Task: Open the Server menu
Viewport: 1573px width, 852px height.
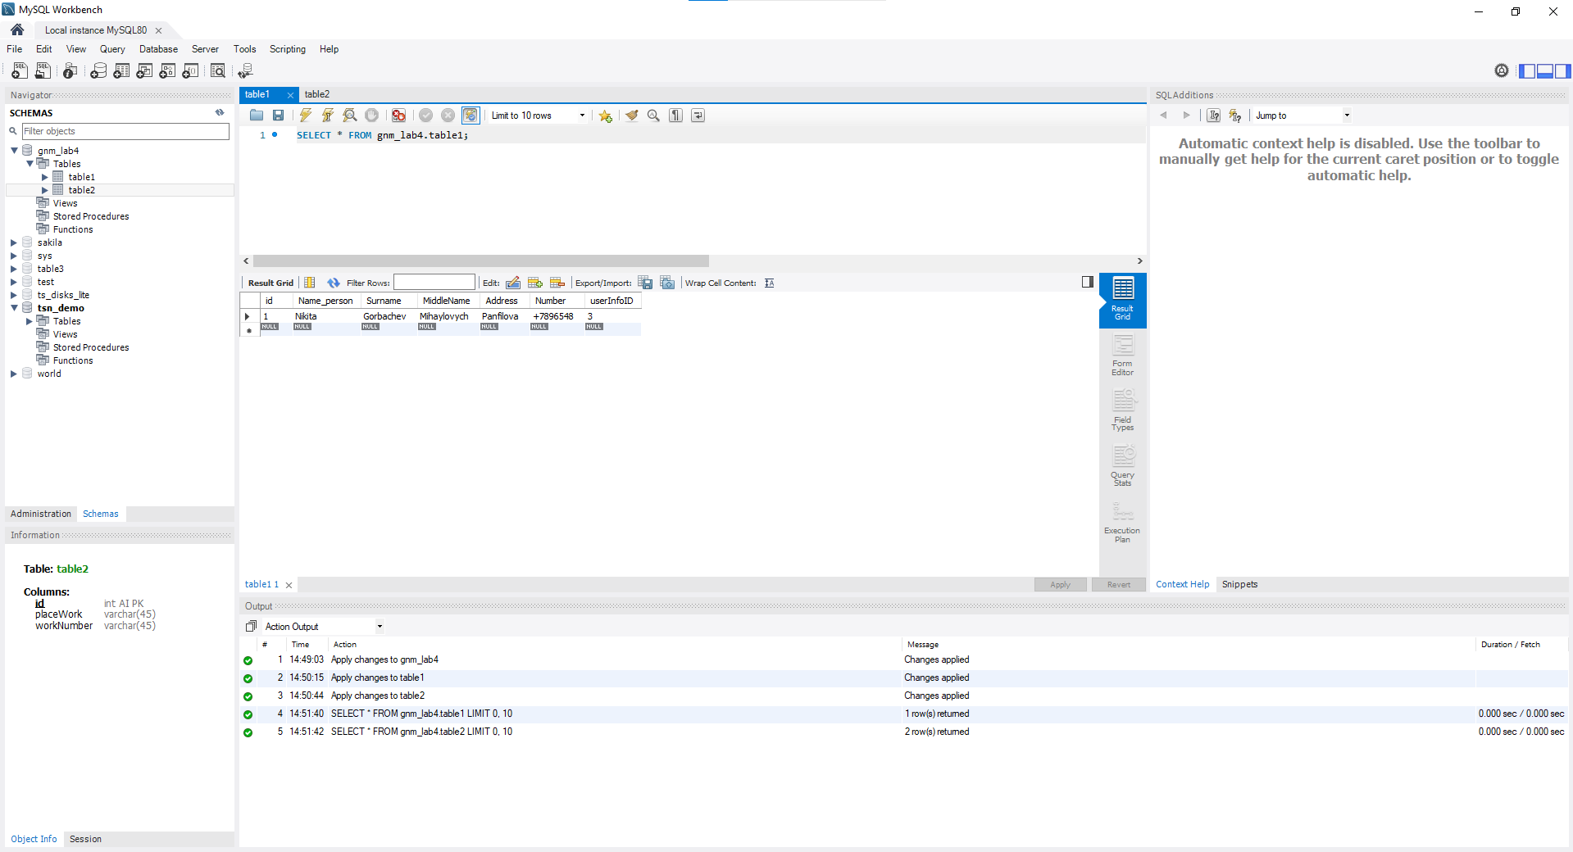Action: 205,49
